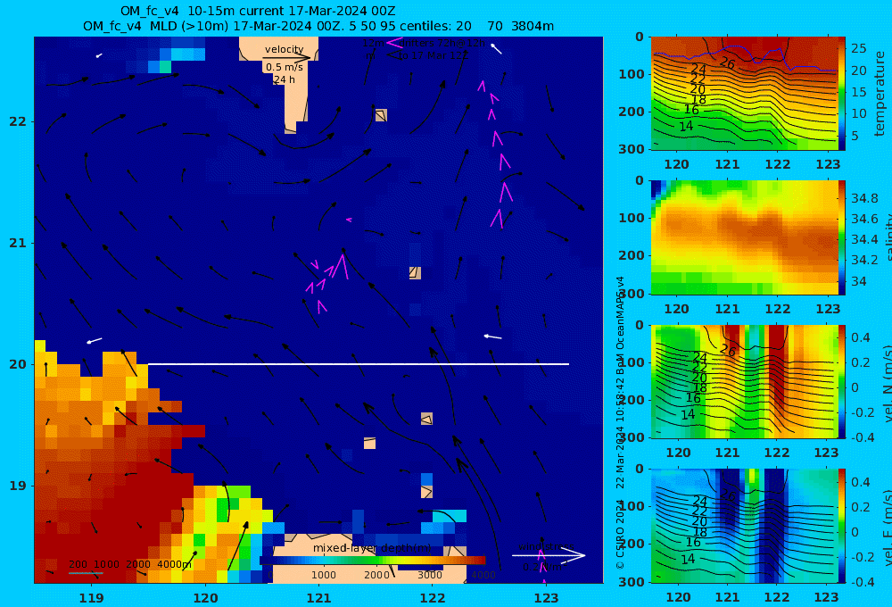Click the black velocity scale arrow in legend

tap(286, 57)
